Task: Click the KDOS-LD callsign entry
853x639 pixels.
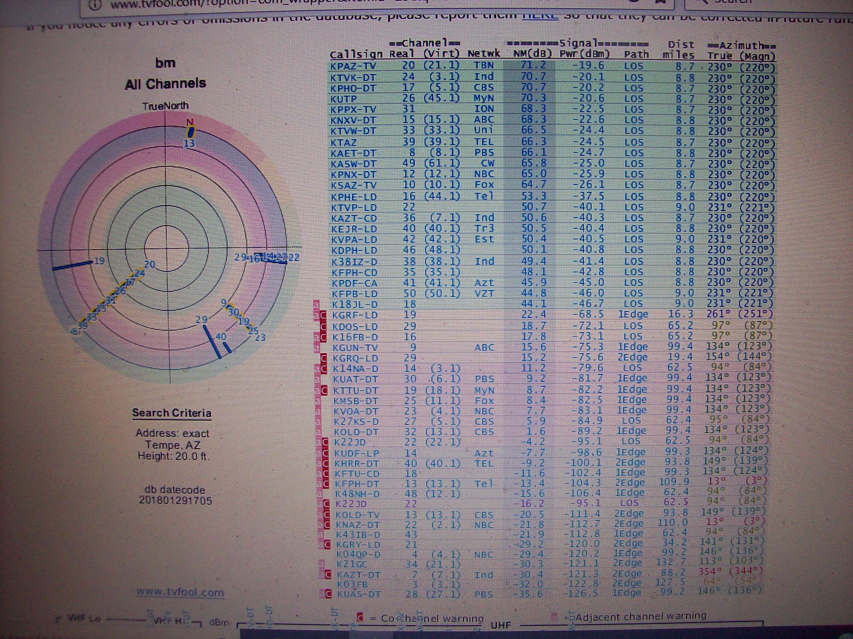Action: coord(355,327)
